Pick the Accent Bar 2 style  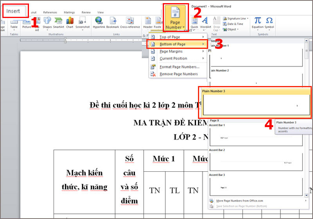[256, 160]
